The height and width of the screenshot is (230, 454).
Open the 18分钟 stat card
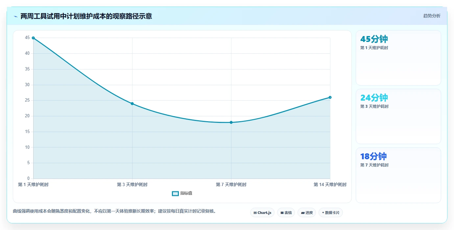pos(398,175)
